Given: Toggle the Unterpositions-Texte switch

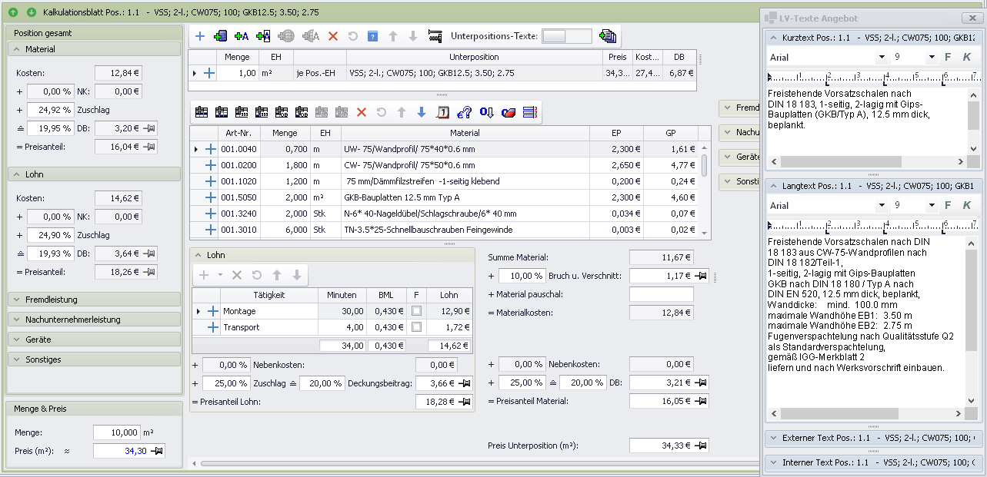Looking at the screenshot, I should pyautogui.click(x=566, y=36).
